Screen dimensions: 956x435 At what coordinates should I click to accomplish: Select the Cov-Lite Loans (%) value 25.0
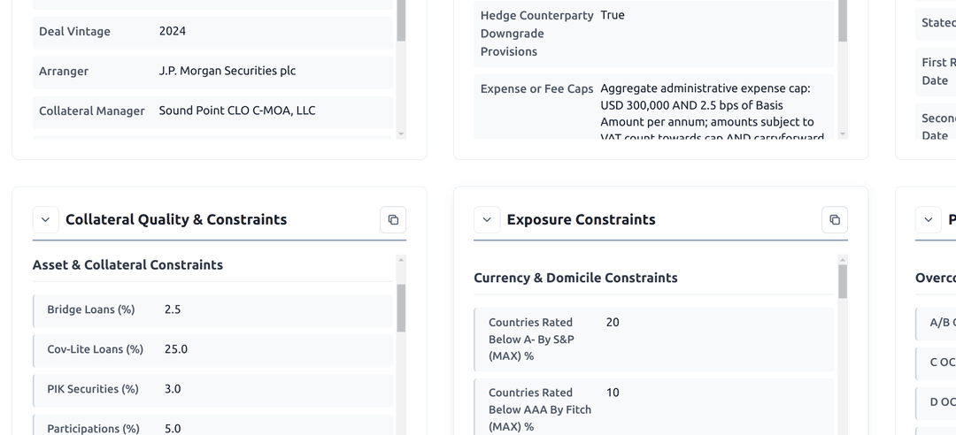tap(176, 349)
